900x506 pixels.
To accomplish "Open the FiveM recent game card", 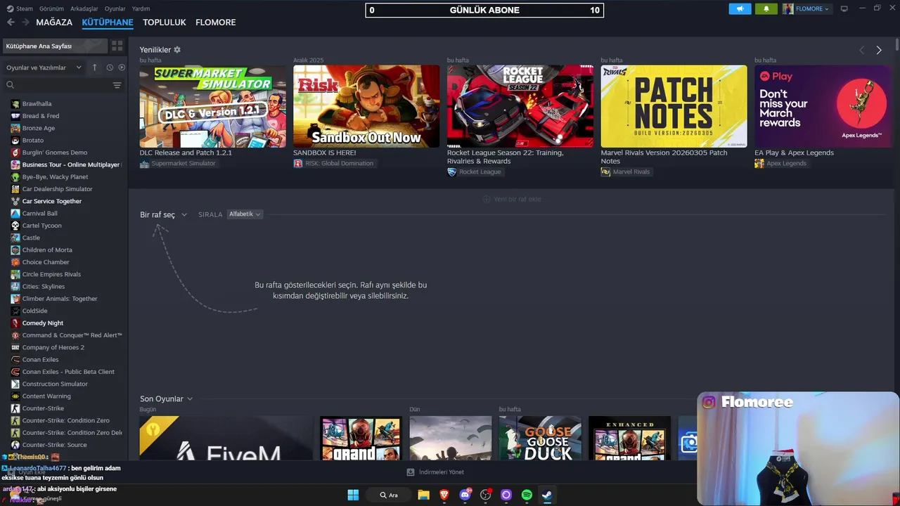I will (x=226, y=438).
